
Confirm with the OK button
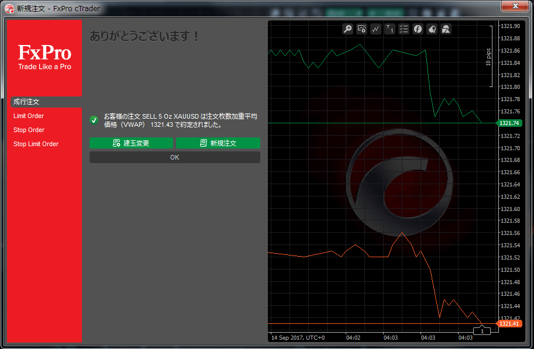tap(175, 157)
